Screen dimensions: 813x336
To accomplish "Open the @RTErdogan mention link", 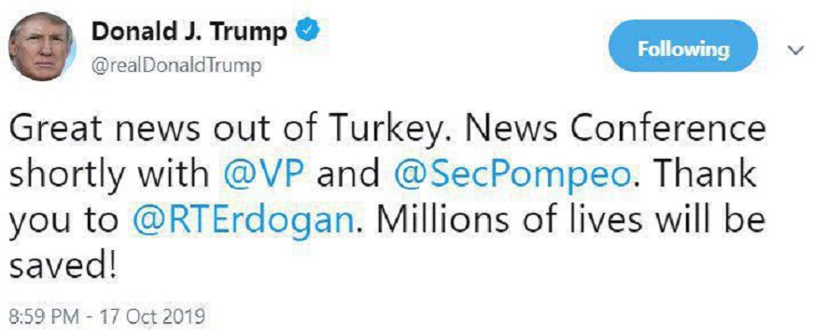I will click(245, 221).
